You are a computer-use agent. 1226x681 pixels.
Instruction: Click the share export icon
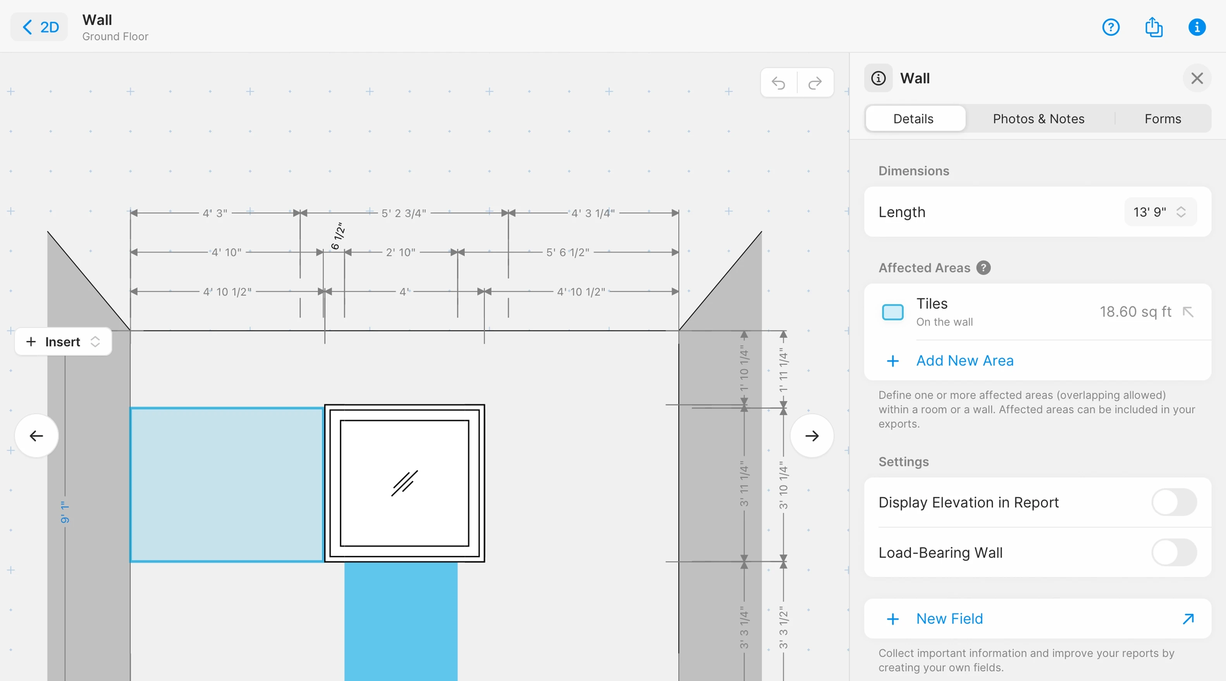(1154, 27)
